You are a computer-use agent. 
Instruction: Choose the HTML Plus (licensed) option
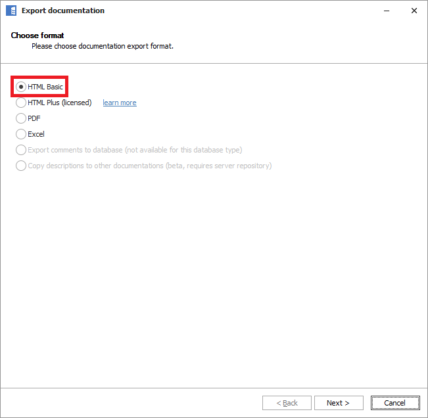[x=21, y=103]
